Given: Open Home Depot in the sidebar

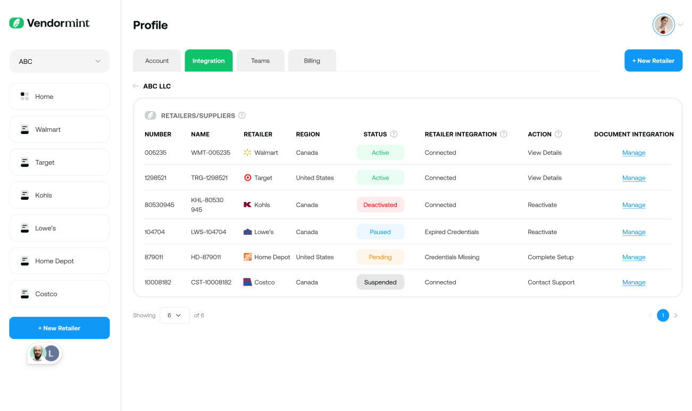Looking at the screenshot, I should tap(60, 261).
